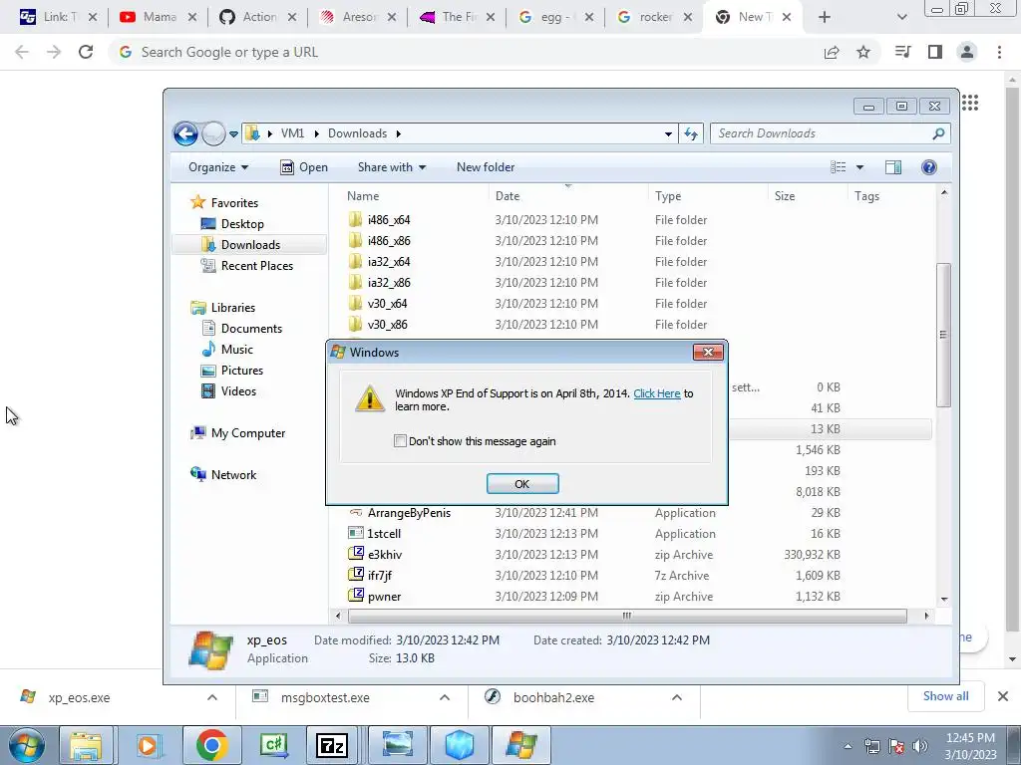Go back with Explorer's blue back arrow
This screenshot has height=765, width=1021.
[x=185, y=134]
